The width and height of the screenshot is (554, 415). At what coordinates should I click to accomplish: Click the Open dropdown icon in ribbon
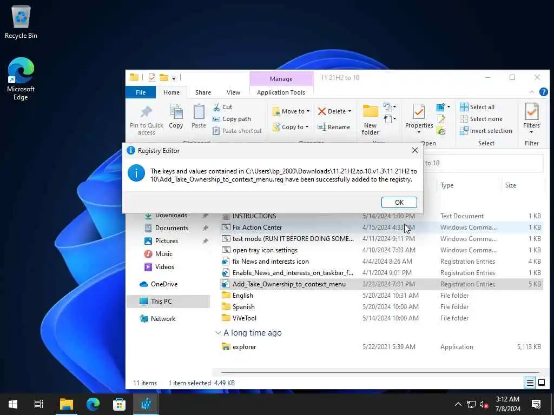(x=443, y=107)
